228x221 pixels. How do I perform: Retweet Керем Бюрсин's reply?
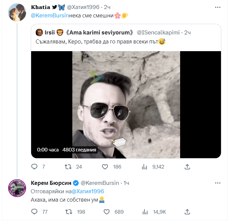68,212
